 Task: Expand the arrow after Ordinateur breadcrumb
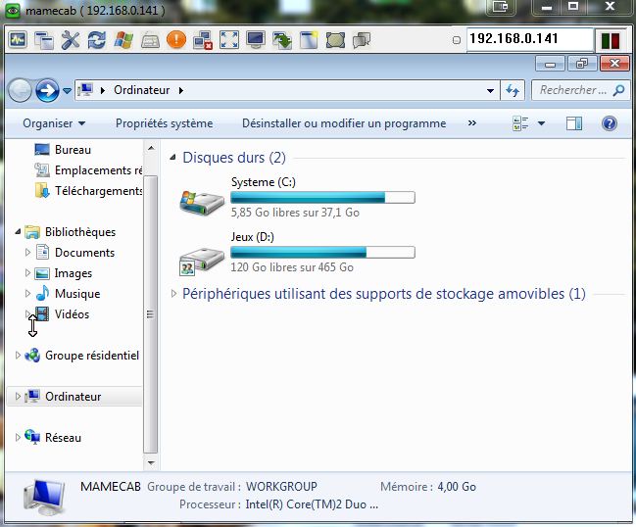click(181, 90)
